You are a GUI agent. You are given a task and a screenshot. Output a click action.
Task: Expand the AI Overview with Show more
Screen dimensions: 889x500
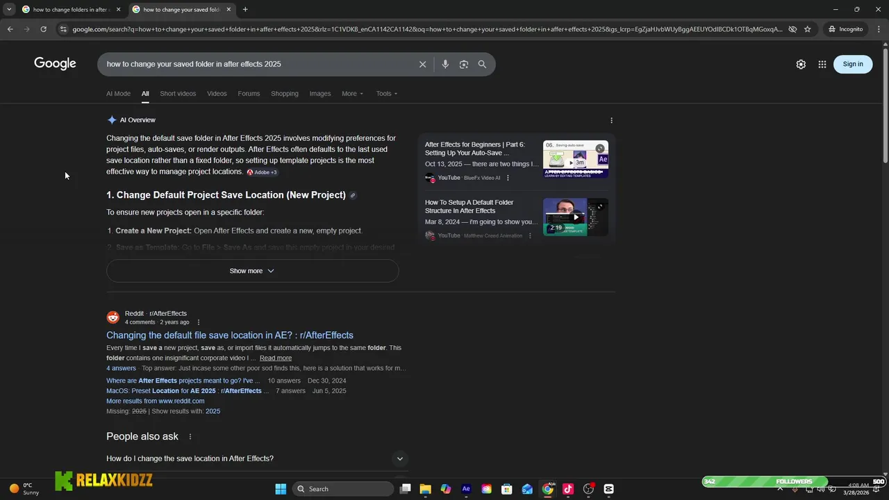coord(252,271)
